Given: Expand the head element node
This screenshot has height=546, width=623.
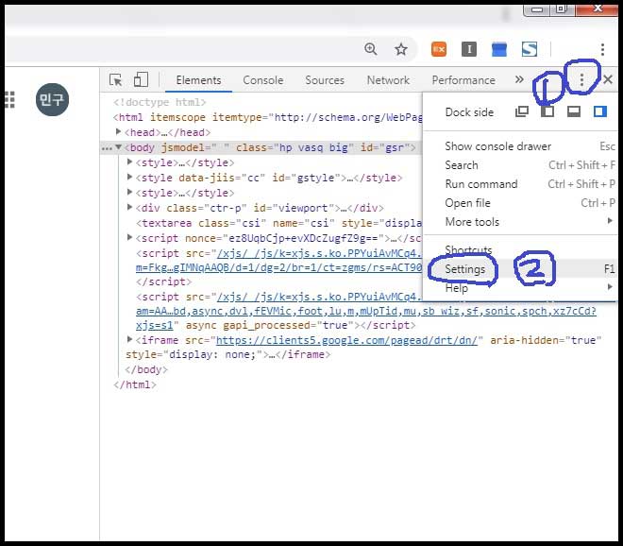Looking at the screenshot, I should coord(118,131).
